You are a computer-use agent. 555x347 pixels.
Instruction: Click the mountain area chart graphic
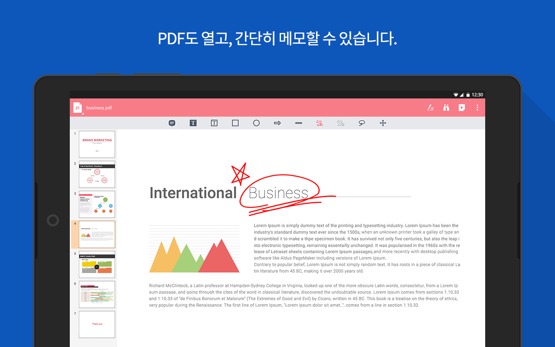[194, 249]
